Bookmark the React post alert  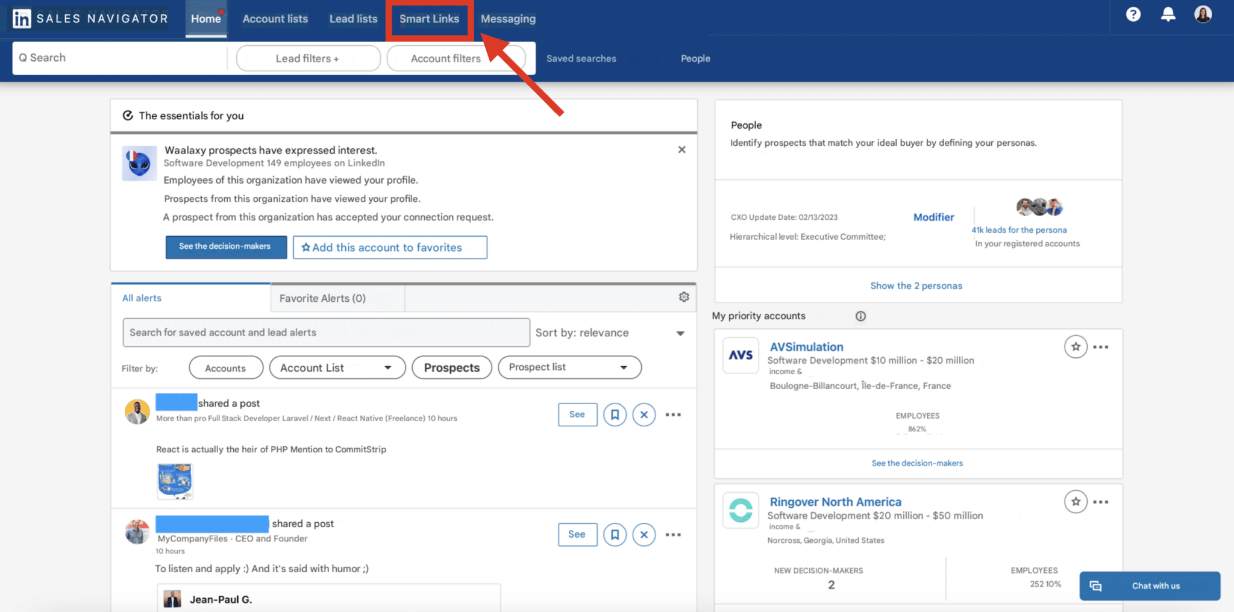[615, 414]
